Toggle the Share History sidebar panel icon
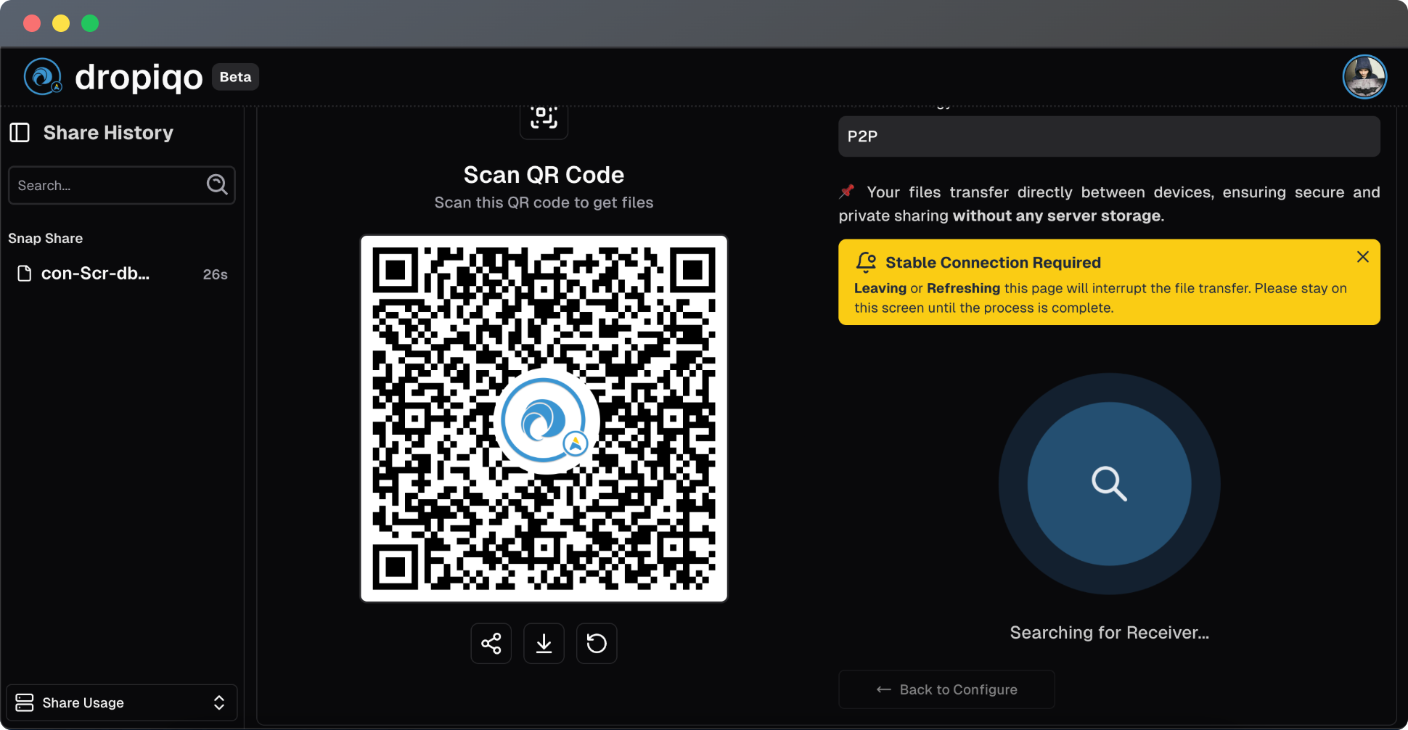The image size is (1408, 730). coord(20,133)
